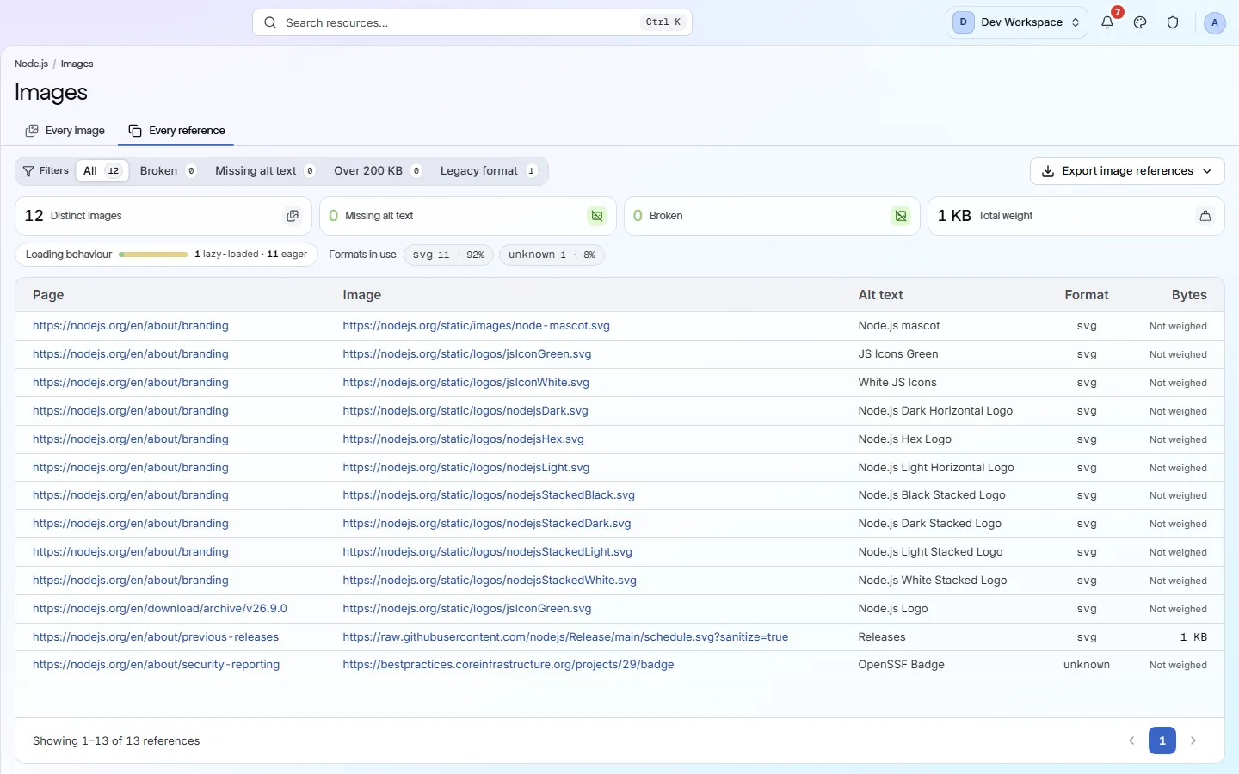
Task: Open the theme palette icon
Action: coord(1140,22)
